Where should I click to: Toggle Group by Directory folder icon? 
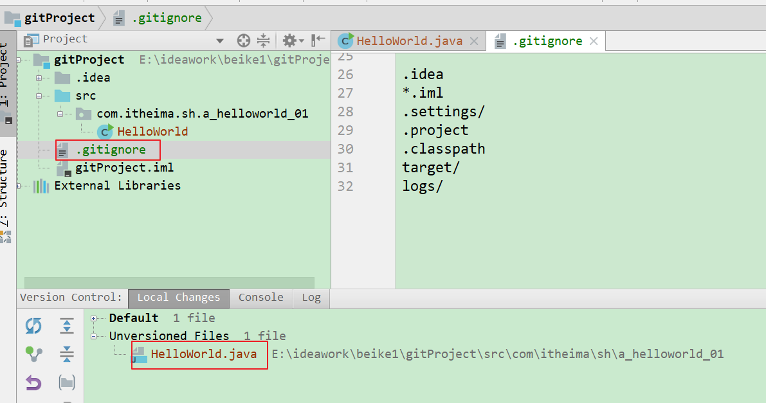67,383
